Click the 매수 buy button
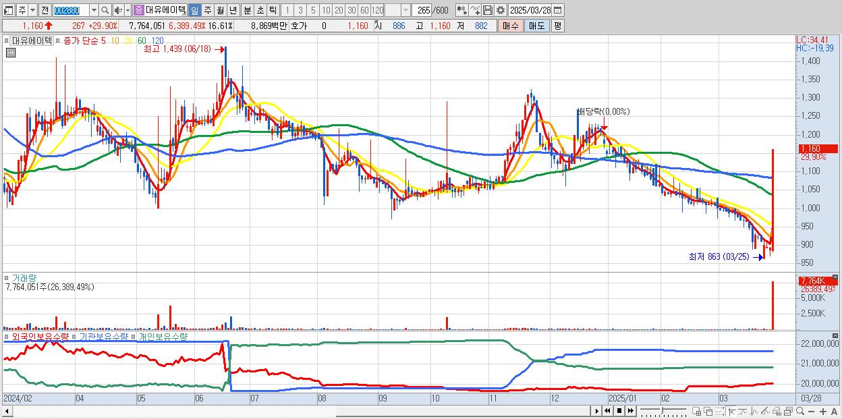This screenshot has height=419, width=842. [x=512, y=26]
